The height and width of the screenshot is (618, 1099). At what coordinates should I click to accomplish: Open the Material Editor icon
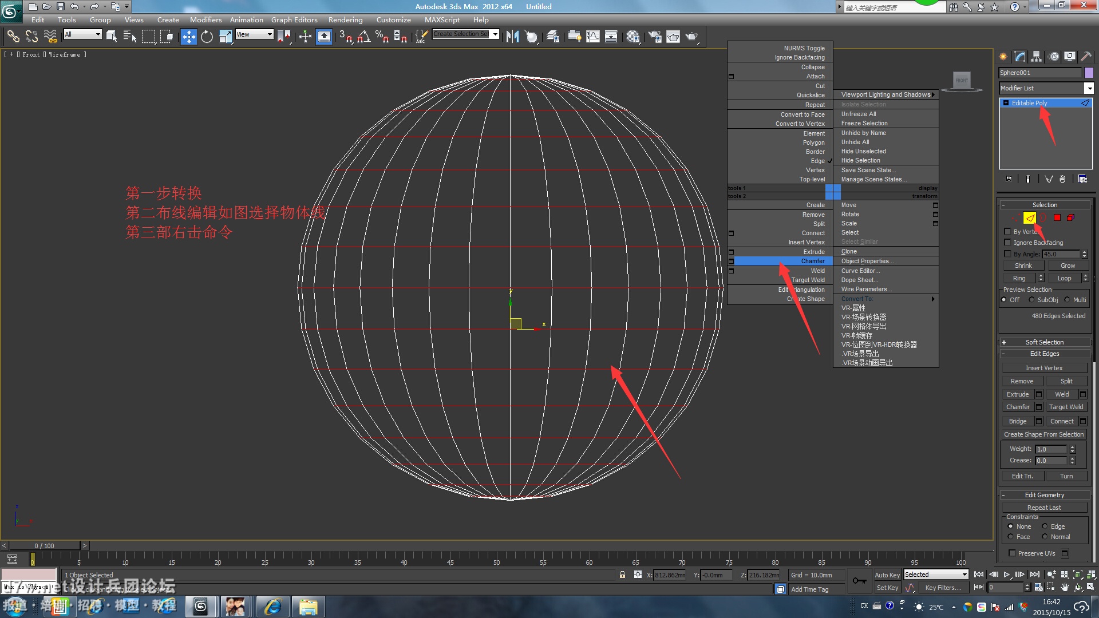pos(632,37)
